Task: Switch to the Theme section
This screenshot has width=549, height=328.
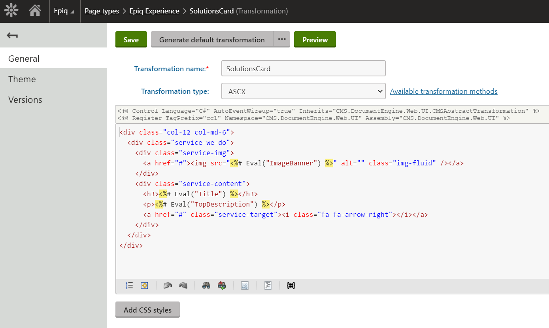Action: click(x=22, y=79)
